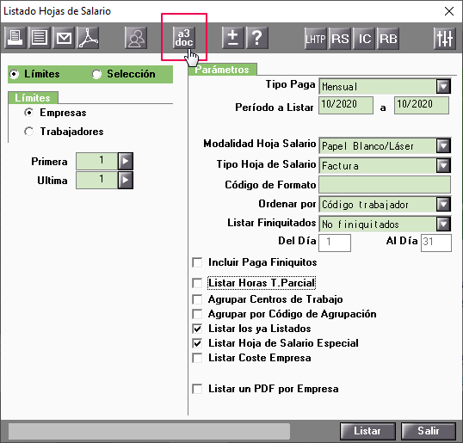Screen dimensions: 463x443
Task: Click the RS toolbar icon
Action: coord(340,39)
